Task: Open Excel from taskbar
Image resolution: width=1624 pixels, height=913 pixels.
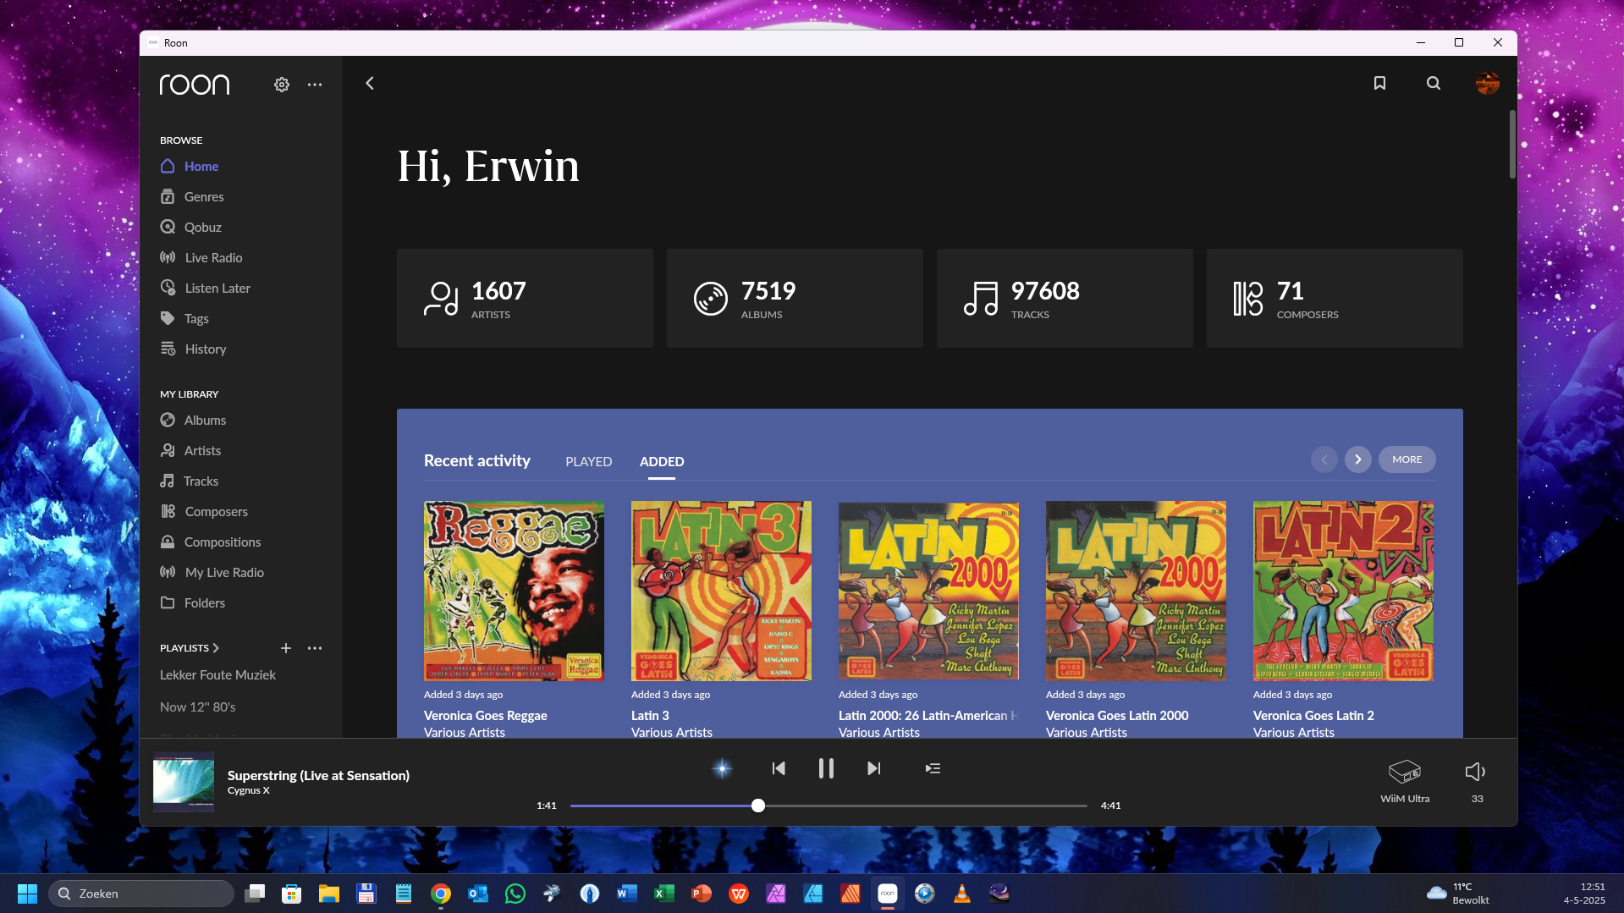Action: coord(663,893)
